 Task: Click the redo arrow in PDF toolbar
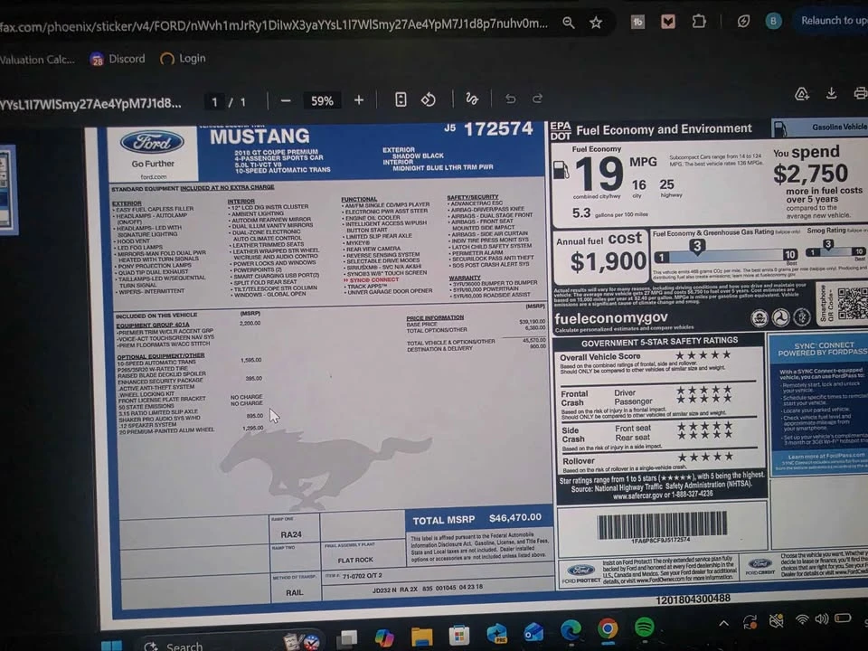(x=537, y=99)
